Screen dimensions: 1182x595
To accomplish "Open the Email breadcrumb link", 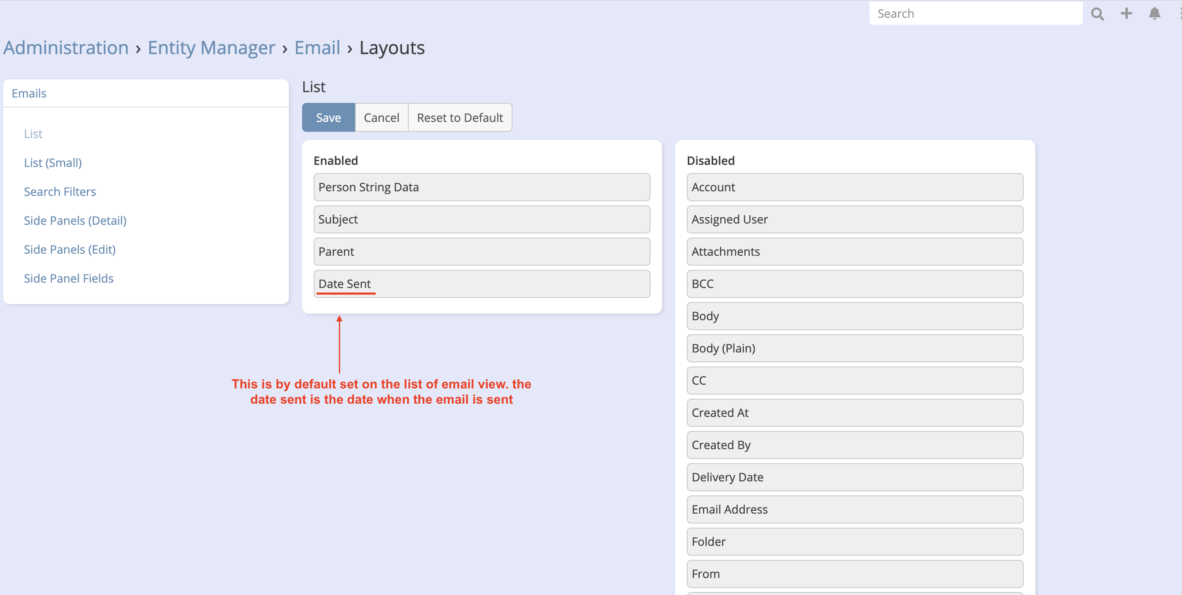I will [x=317, y=48].
